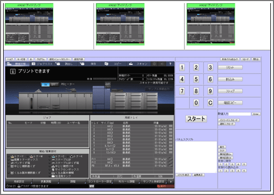Viewport: 274px width, 195px height.
Task: Click the リセット button
Action: click(230, 68)
